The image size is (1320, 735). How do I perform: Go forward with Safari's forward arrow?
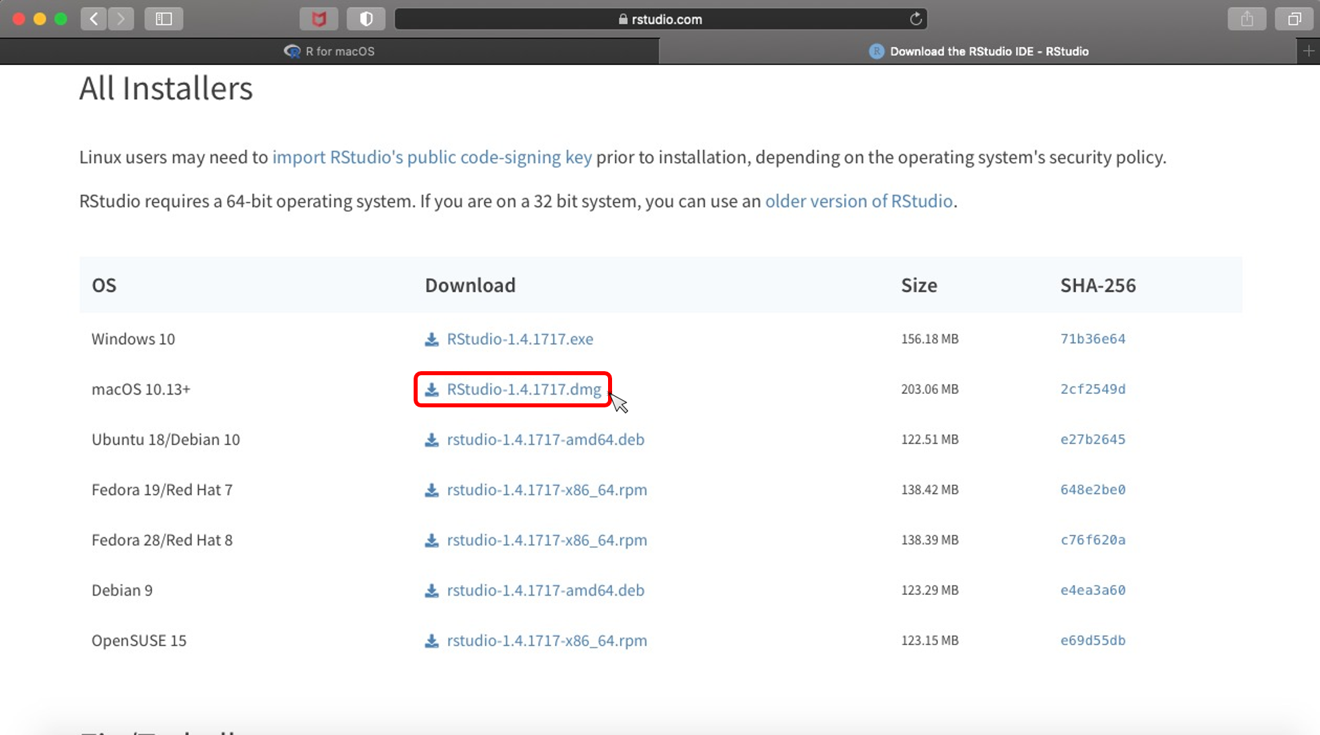point(121,19)
